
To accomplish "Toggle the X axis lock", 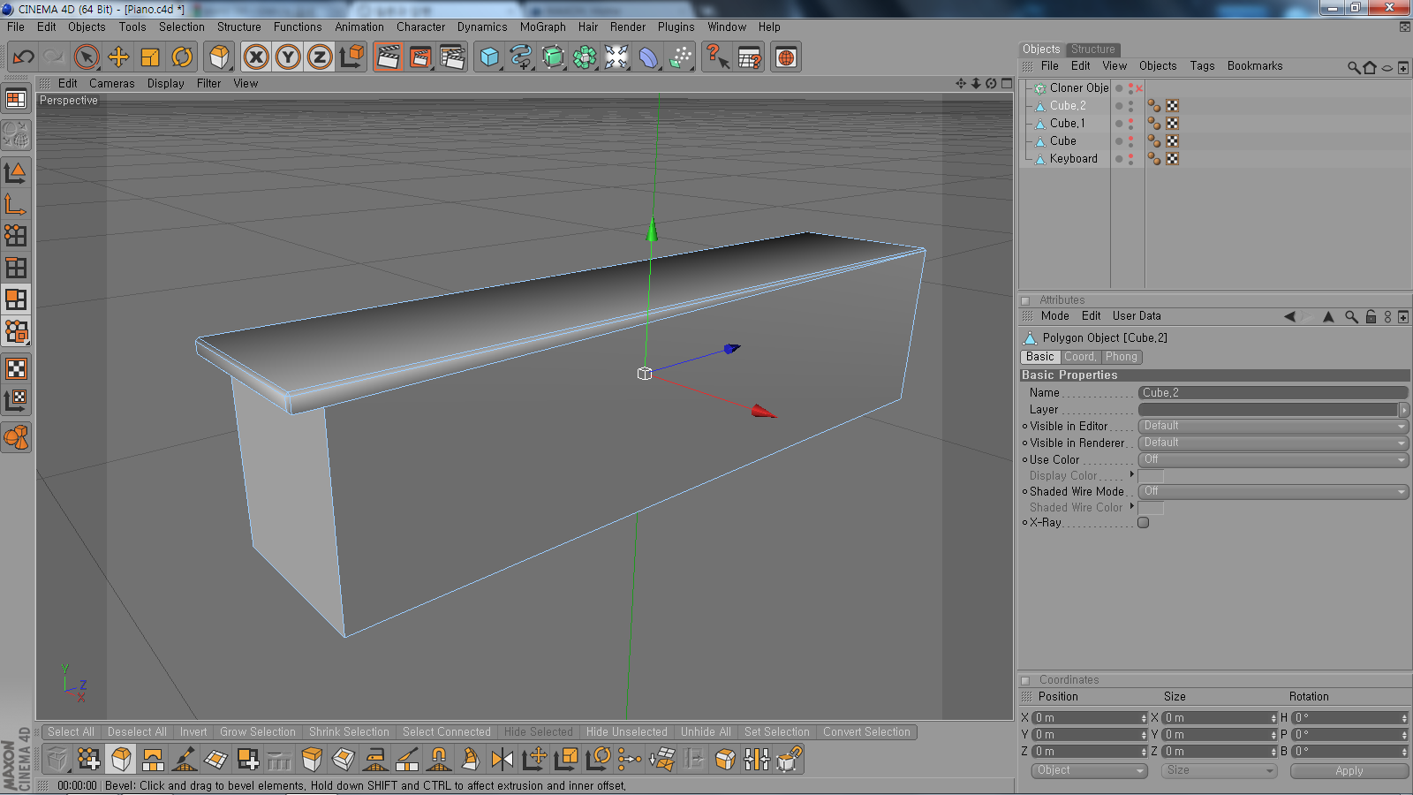I will coord(256,57).
